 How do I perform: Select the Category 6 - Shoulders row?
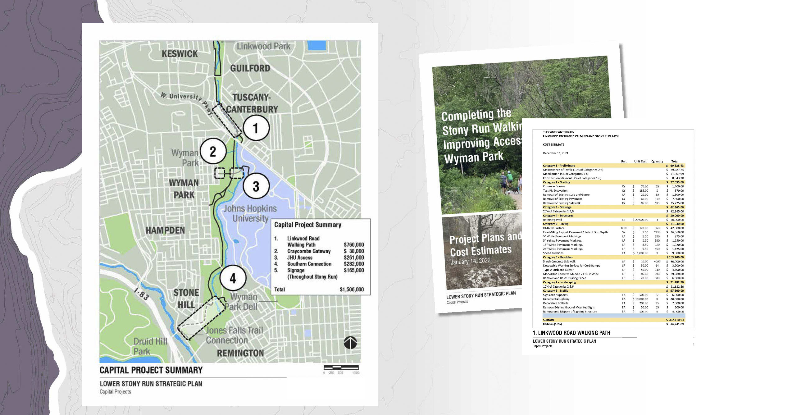point(613,257)
